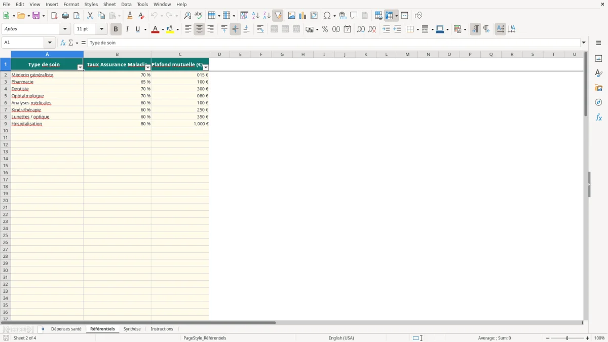Viewport: 608px width, 342px height.
Task: Sort descending Z to A
Action: pos(267,16)
